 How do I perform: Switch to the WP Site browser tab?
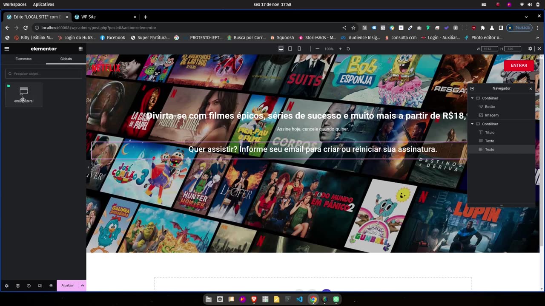(x=106, y=17)
